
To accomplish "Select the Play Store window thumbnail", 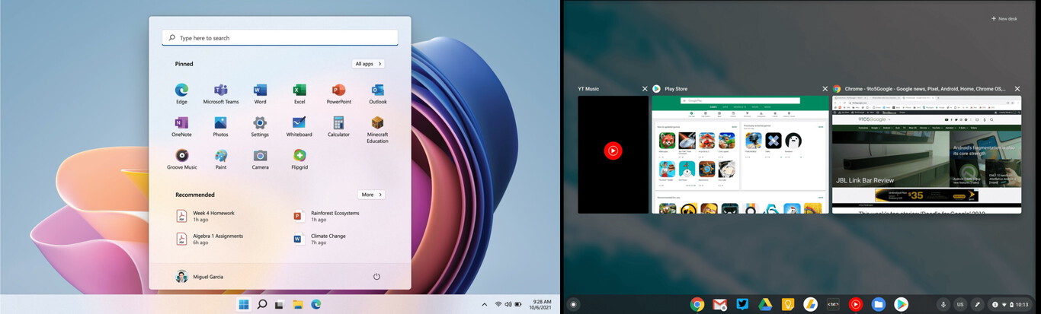I will click(x=739, y=154).
